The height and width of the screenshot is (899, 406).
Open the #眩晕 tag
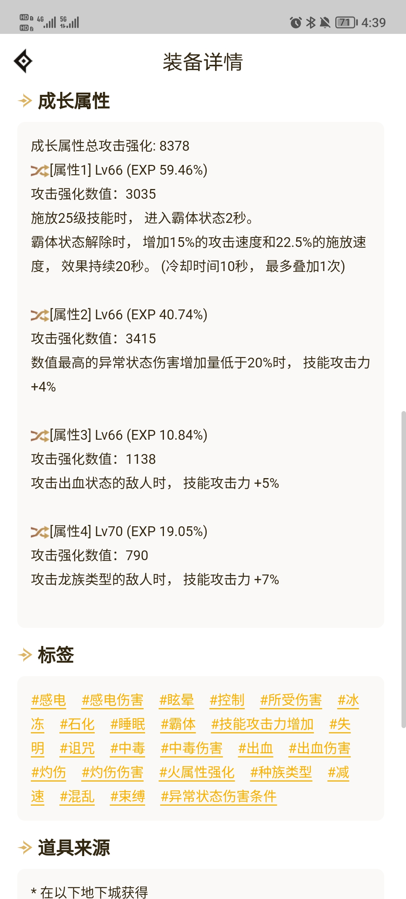pyautogui.click(x=176, y=700)
